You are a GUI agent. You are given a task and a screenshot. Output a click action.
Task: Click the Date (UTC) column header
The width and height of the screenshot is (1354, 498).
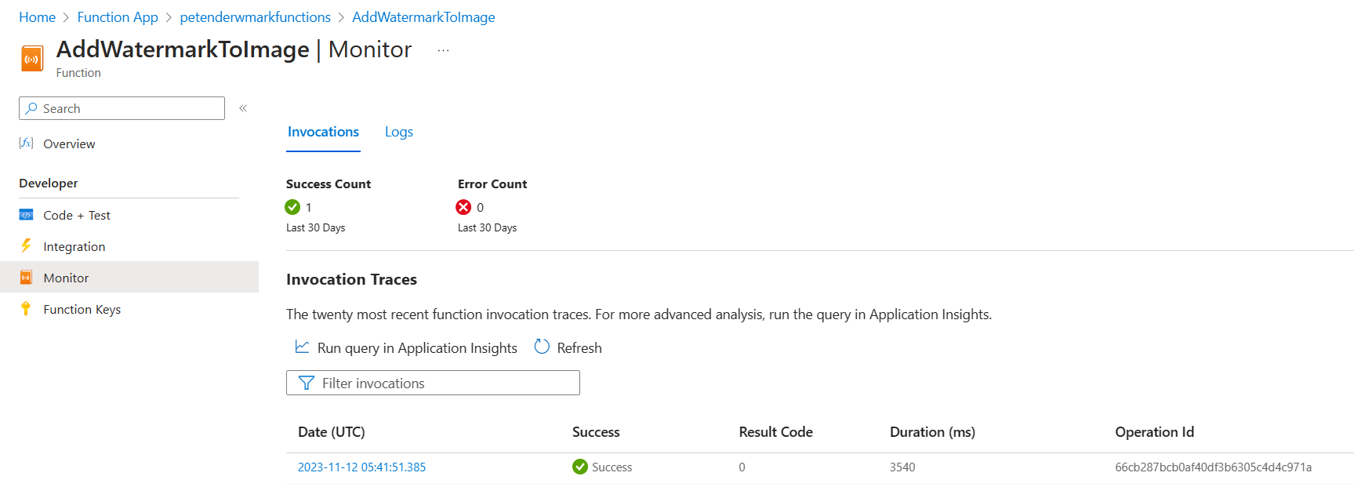pos(332,432)
